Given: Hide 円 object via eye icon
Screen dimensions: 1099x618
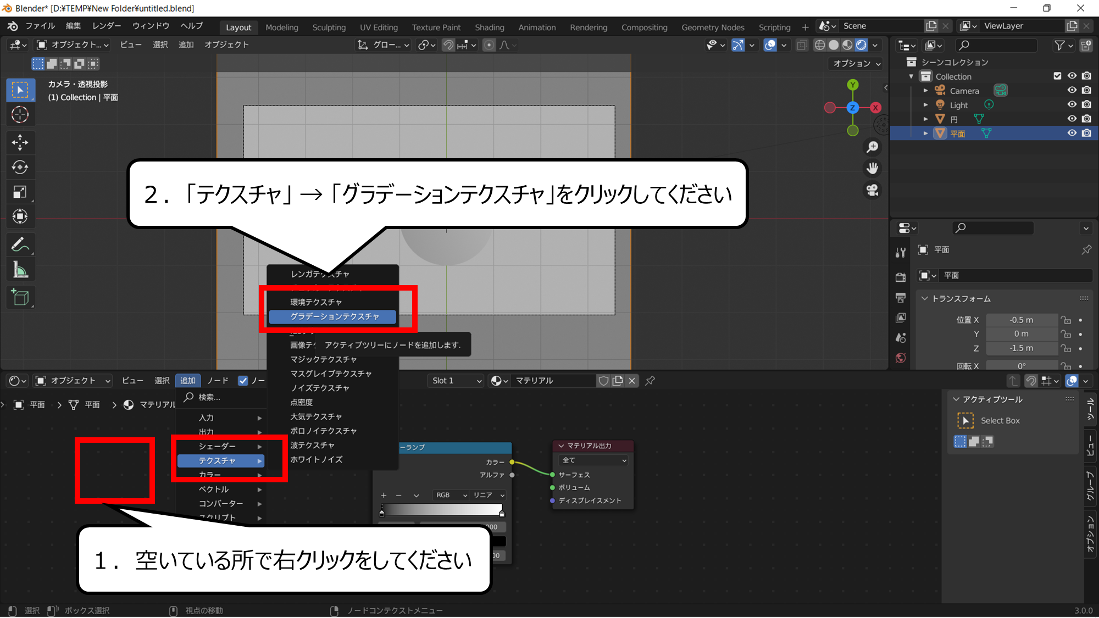Looking at the screenshot, I should (x=1072, y=119).
